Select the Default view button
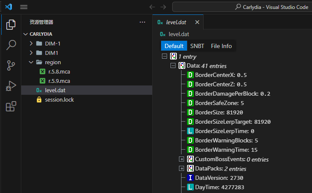The width and height of the screenshot is (312, 193). tap(174, 46)
